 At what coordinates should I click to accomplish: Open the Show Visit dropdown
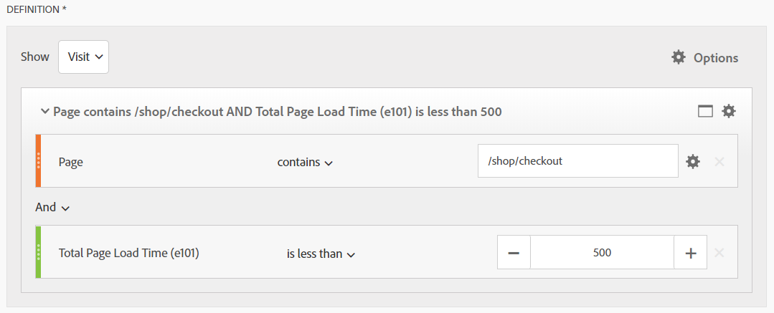pyautogui.click(x=83, y=57)
